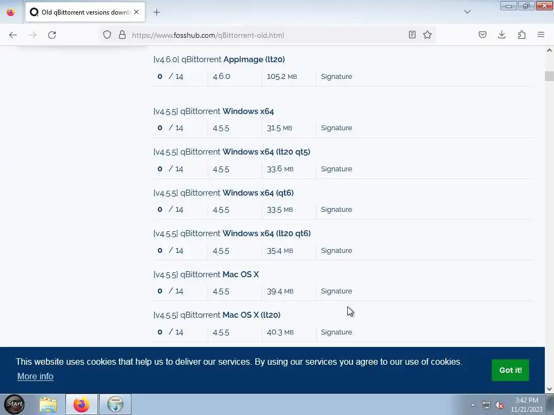Go back to the previous page
This screenshot has height=415, width=554.
13,35
